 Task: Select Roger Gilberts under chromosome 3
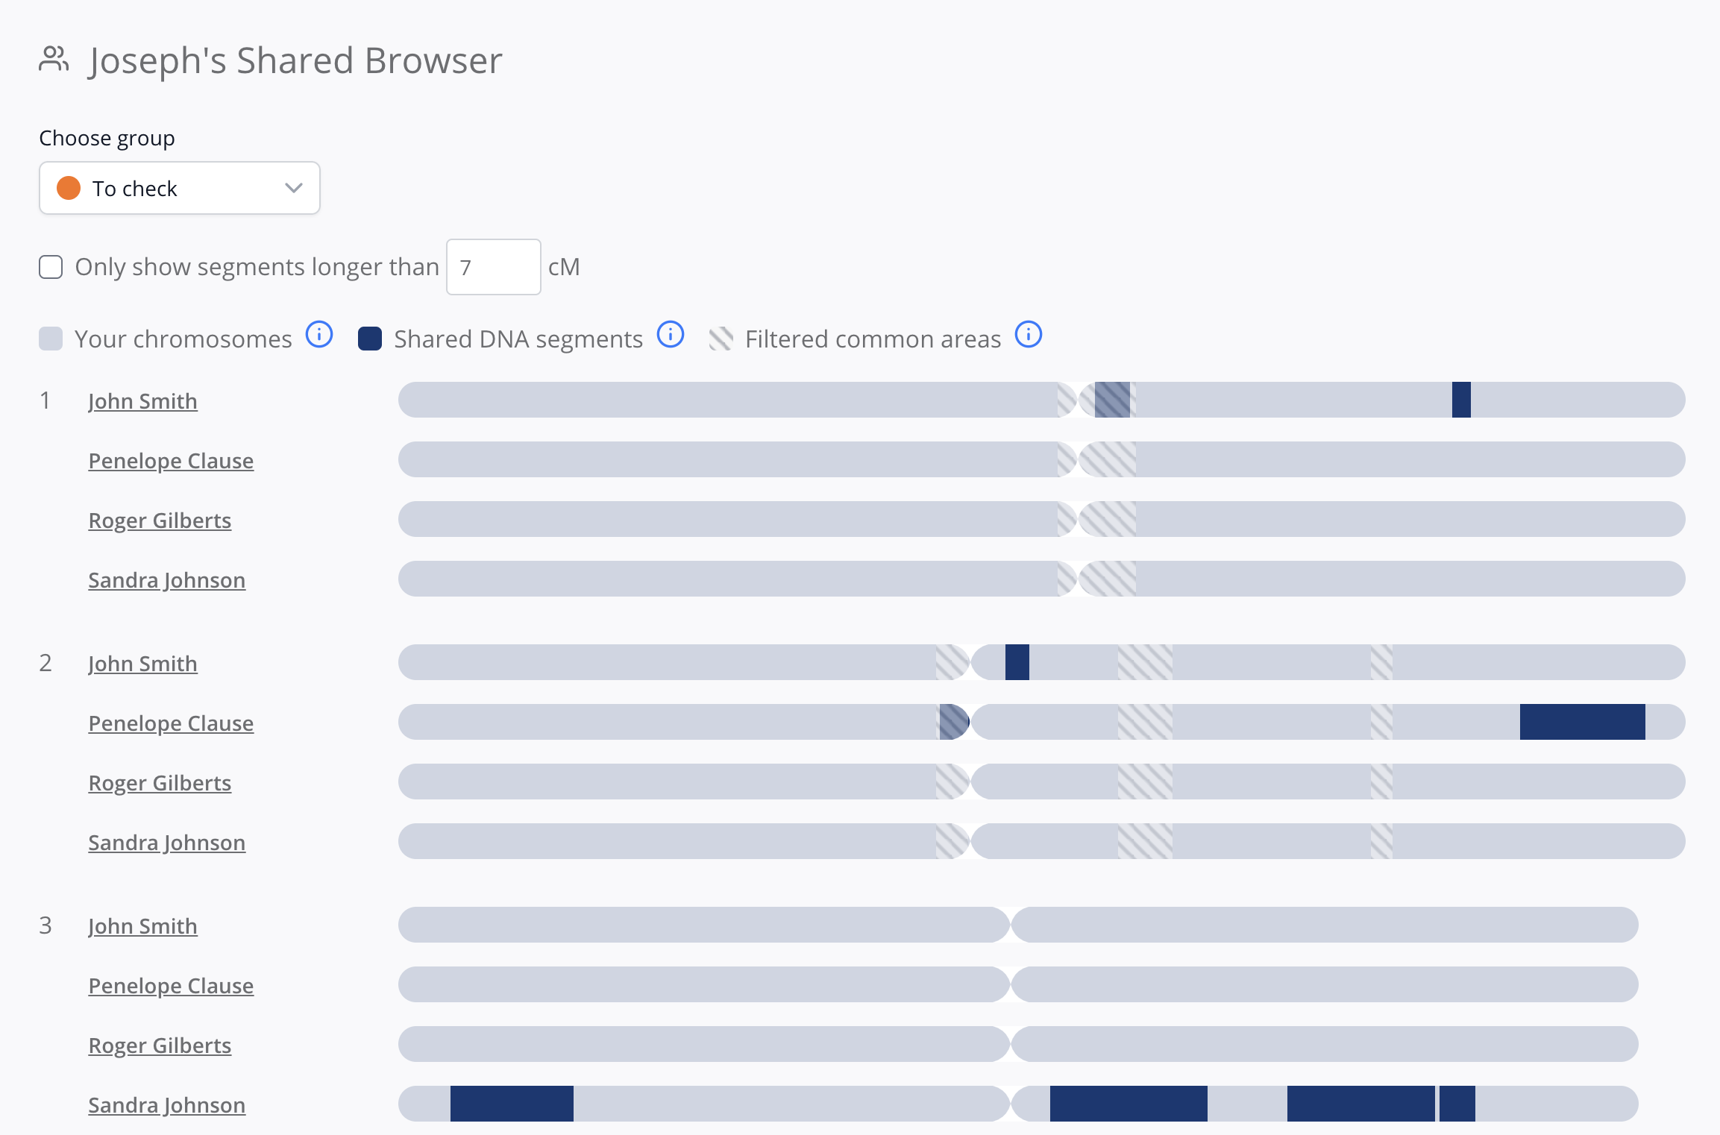coord(160,1045)
